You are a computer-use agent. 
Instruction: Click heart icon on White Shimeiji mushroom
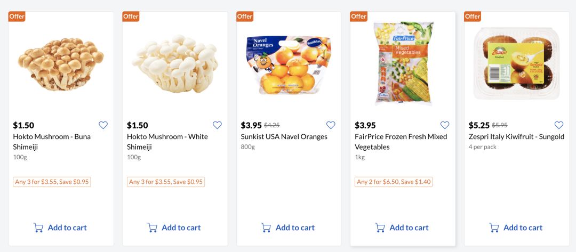[x=217, y=125]
